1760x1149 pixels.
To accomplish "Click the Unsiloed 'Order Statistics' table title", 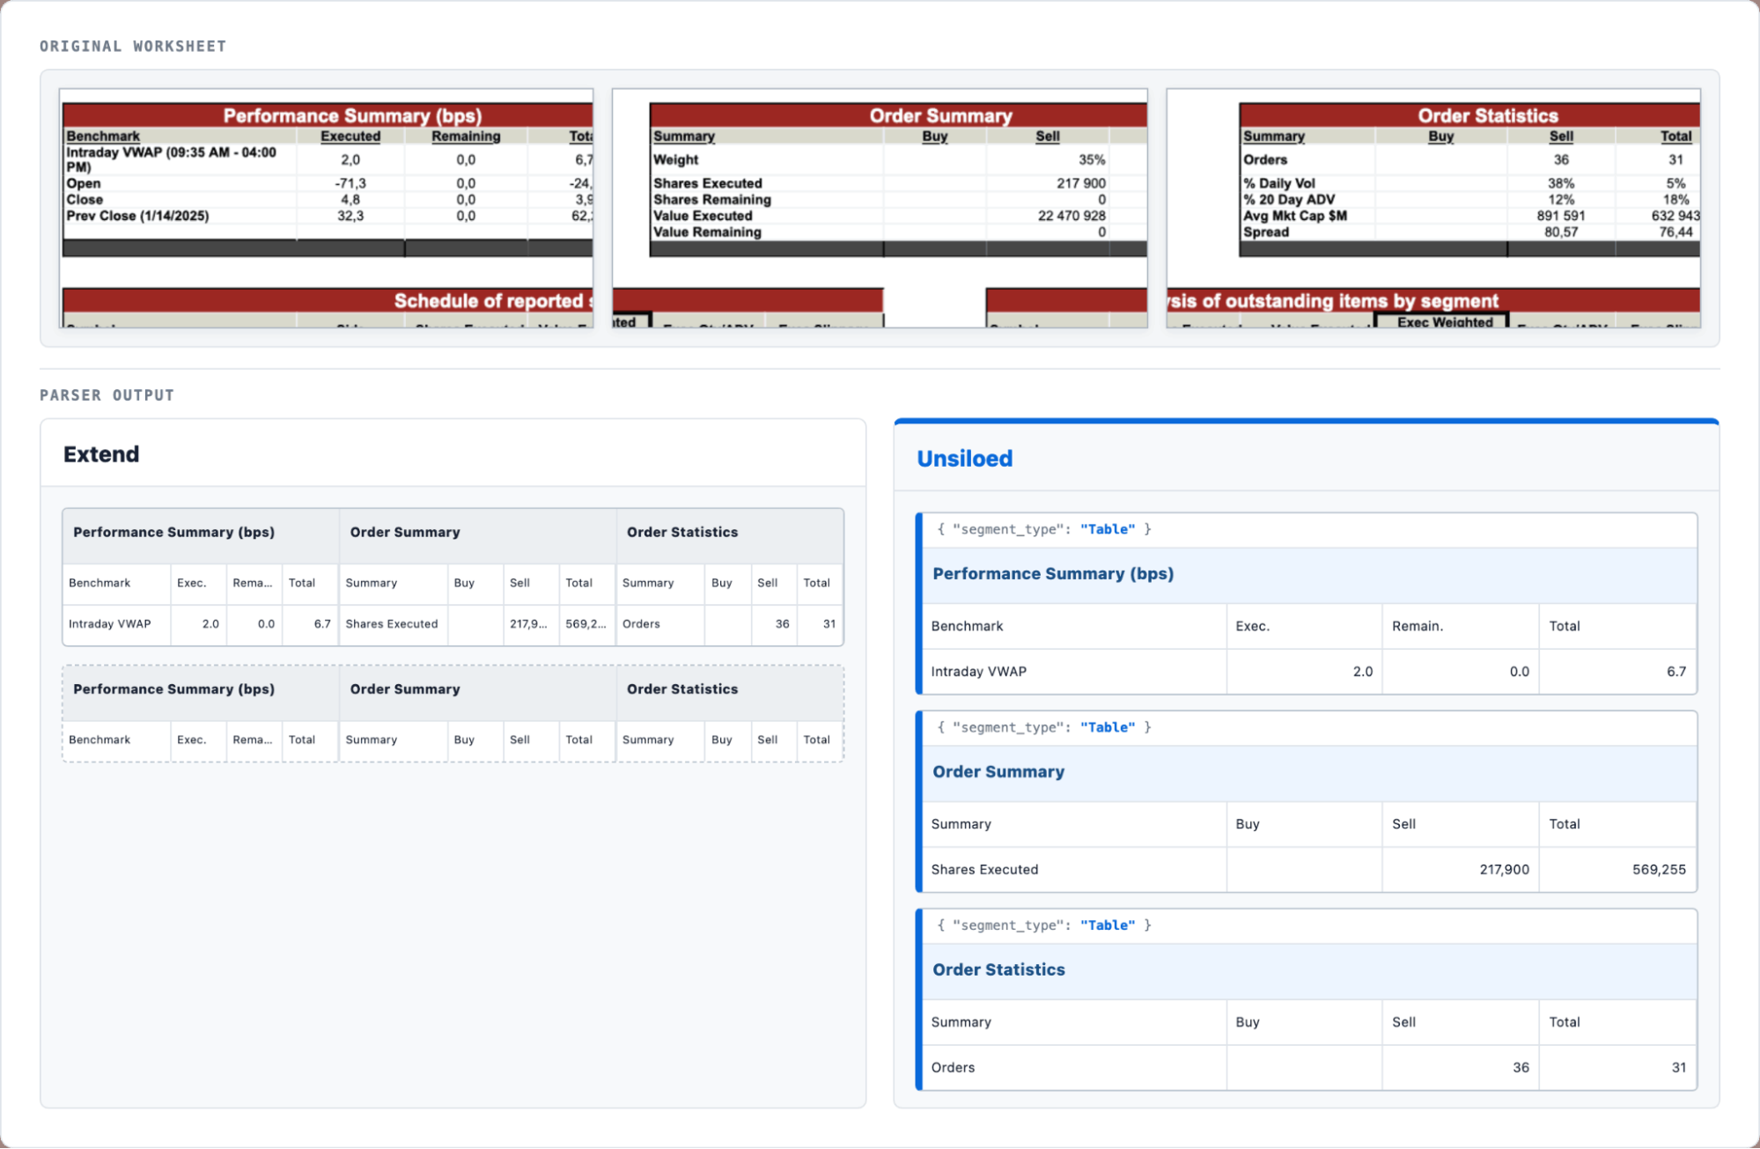I will tap(998, 970).
